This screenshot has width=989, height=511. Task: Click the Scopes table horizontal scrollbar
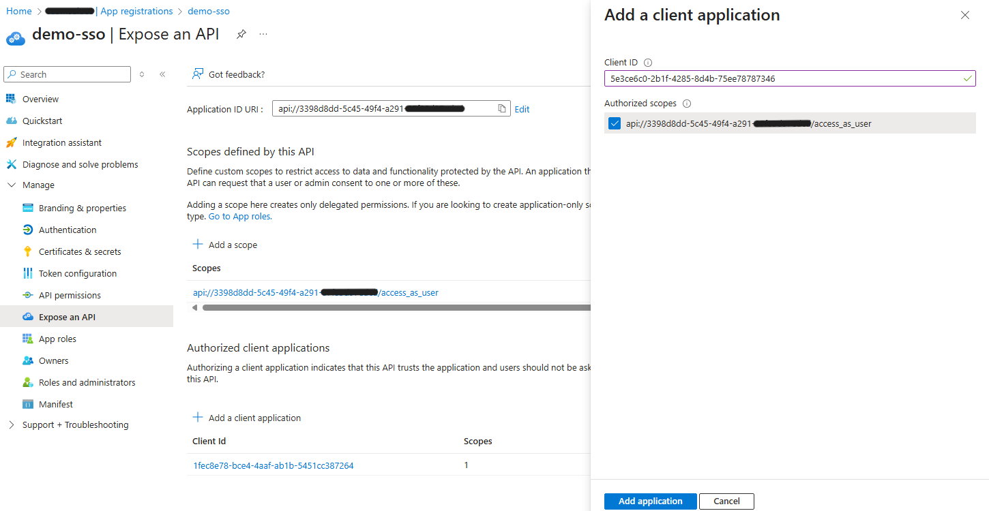click(x=396, y=308)
